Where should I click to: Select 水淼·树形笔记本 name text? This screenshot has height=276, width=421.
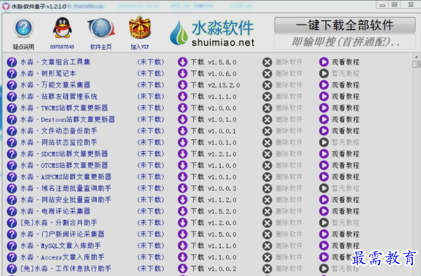pos(48,73)
